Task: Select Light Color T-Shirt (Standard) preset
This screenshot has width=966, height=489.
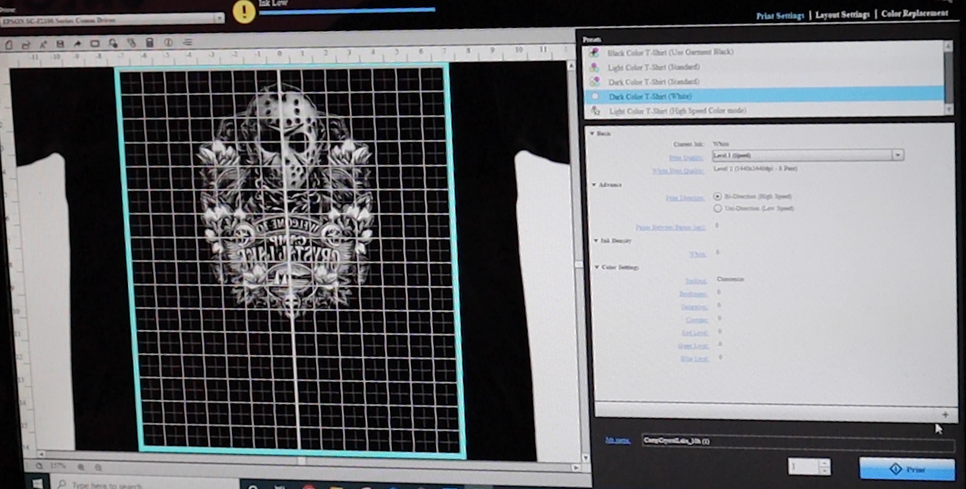Action: (653, 67)
